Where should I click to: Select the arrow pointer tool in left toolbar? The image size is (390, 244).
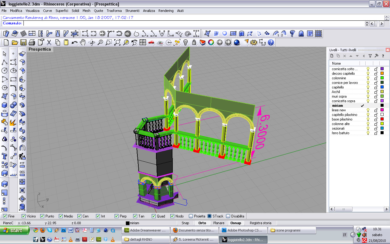click(x=5, y=54)
